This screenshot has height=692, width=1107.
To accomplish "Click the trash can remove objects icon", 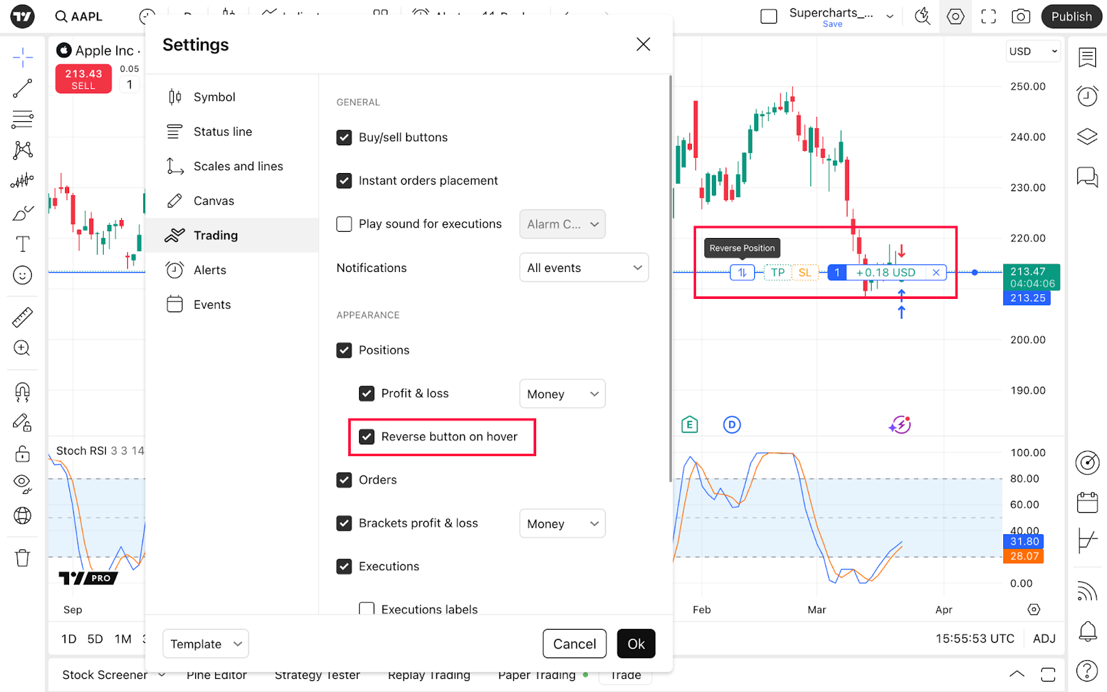I will click(22, 558).
